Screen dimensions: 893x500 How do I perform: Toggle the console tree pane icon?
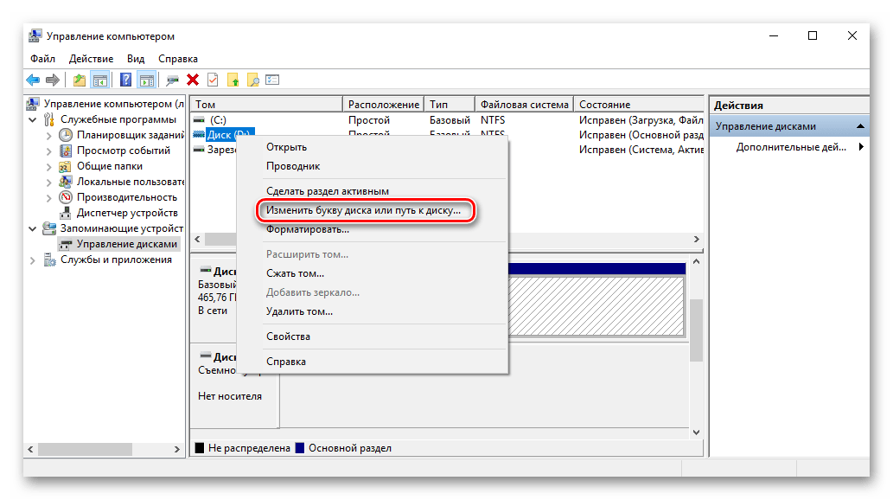pos(100,80)
